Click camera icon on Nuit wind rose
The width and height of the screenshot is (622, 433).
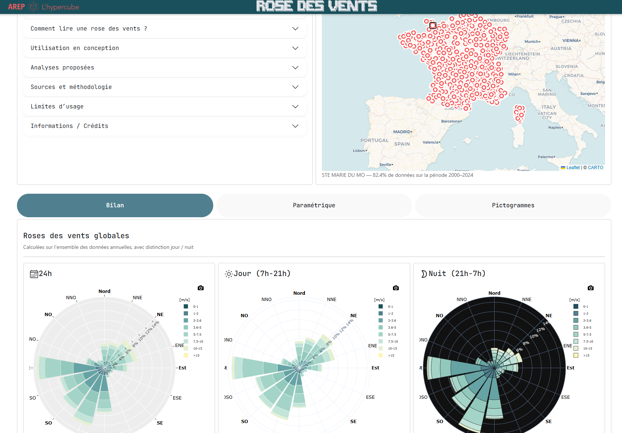pos(591,288)
